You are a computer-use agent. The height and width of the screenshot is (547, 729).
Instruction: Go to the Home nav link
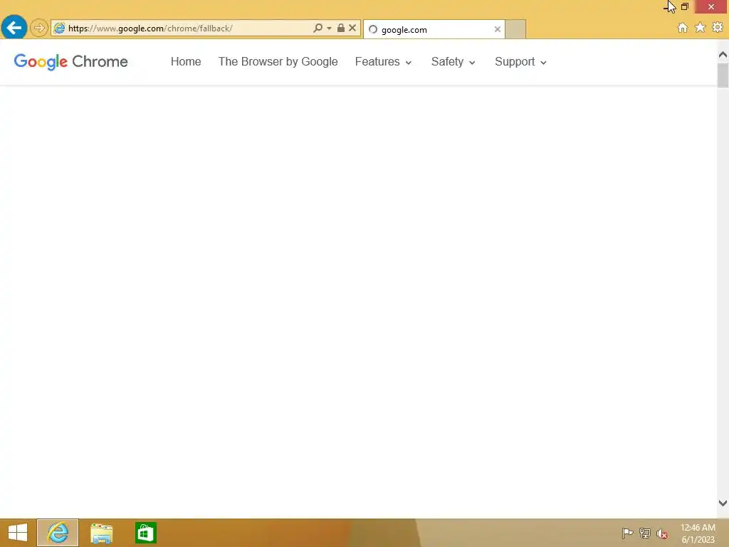(186, 61)
